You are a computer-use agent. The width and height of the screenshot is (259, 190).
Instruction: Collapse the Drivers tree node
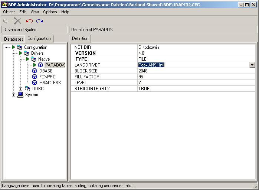coord(14,53)
